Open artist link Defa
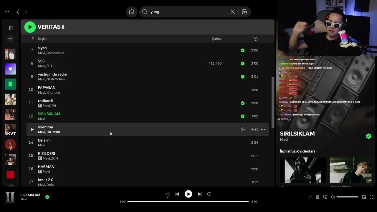The width and height of the screenshot is (377, 212). 50,185
